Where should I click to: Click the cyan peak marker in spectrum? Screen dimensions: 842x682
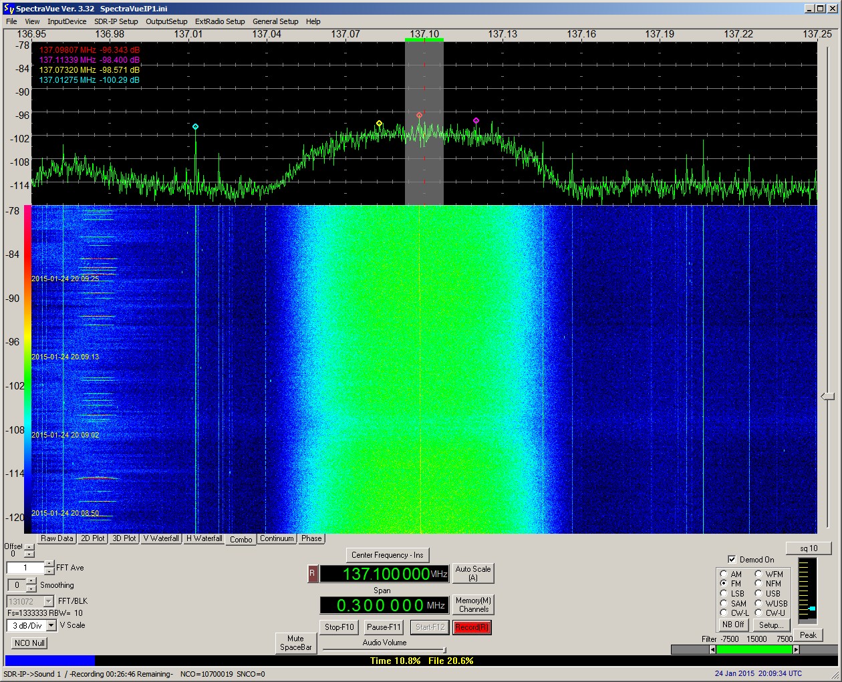(195, 126)
